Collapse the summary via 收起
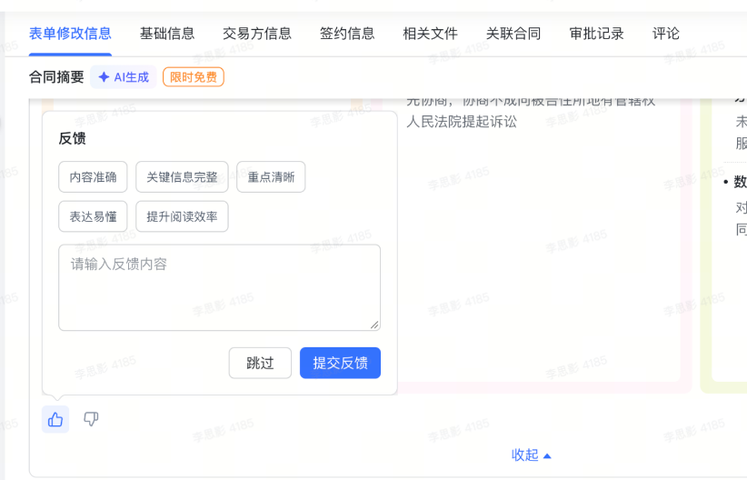 [531, 455]
